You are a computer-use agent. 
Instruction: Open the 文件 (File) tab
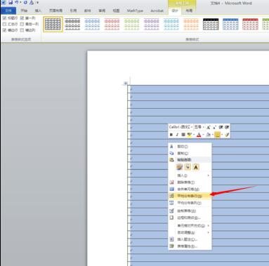8,11
